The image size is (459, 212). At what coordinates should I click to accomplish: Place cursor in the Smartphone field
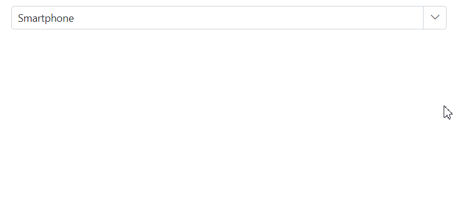[217, 18]
